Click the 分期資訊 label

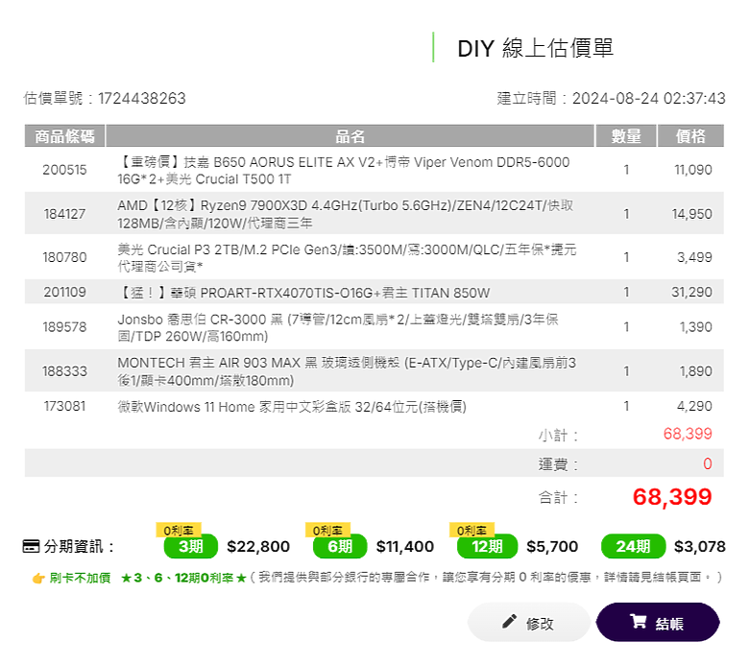(79, 546)
